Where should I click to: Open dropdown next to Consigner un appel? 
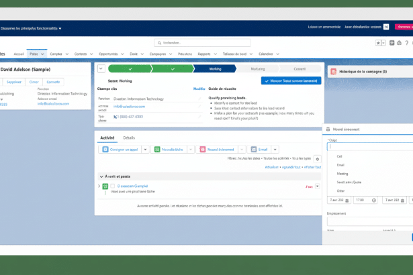tap(145, 150)
